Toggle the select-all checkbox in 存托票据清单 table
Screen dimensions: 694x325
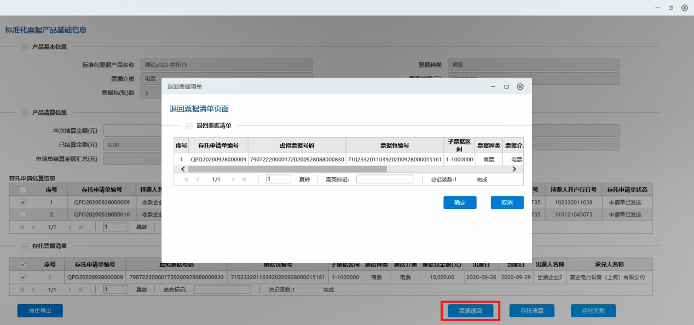point(23,264)
